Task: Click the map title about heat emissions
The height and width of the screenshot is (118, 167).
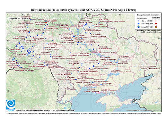Action: click(83, 10)
